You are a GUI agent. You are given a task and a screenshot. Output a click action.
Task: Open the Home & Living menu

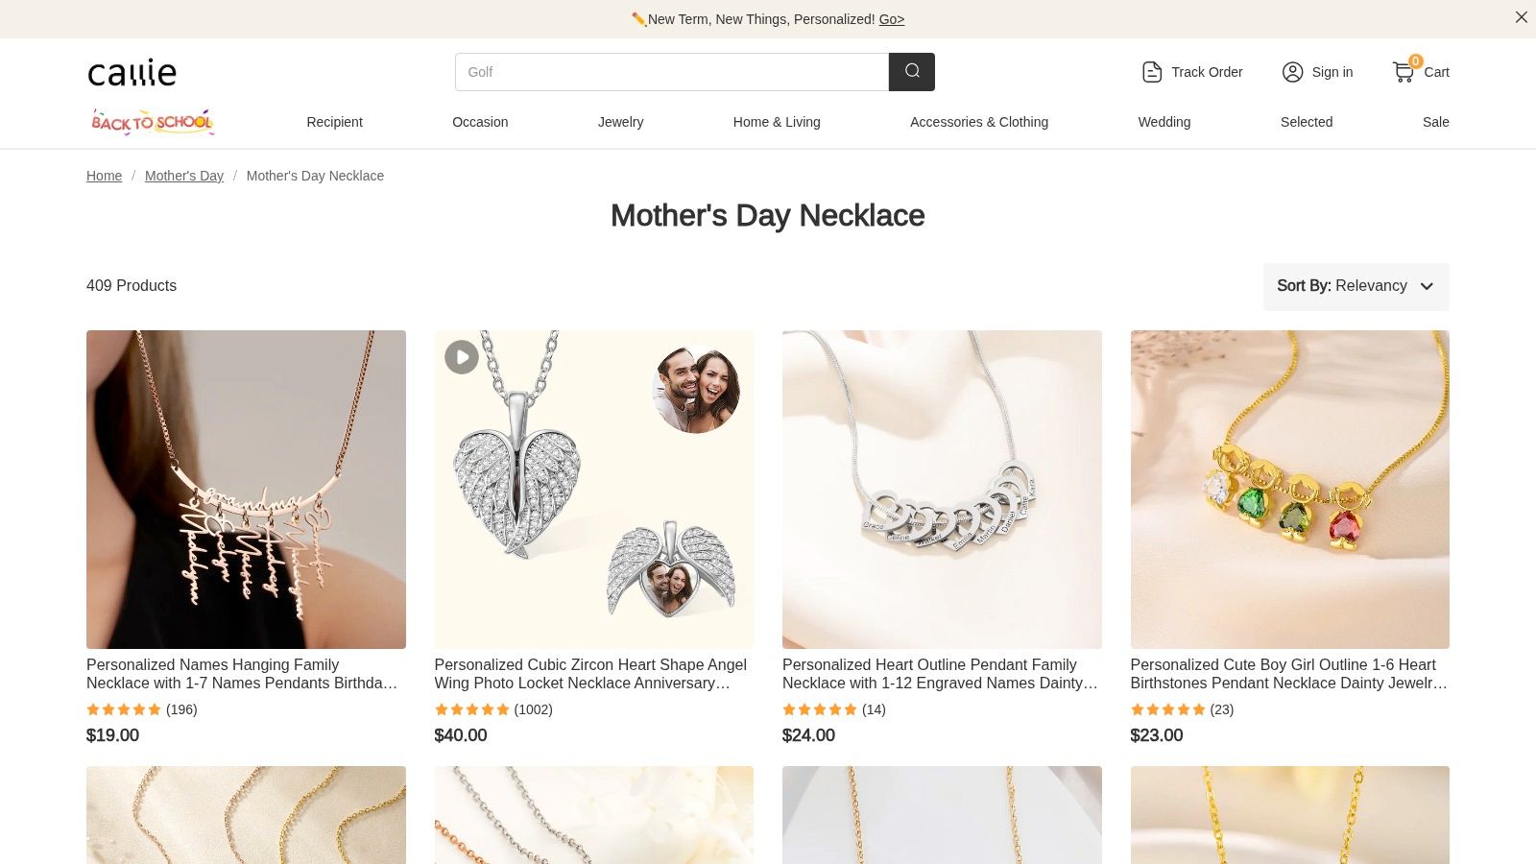pyautogui.click(x=777, y=122)
